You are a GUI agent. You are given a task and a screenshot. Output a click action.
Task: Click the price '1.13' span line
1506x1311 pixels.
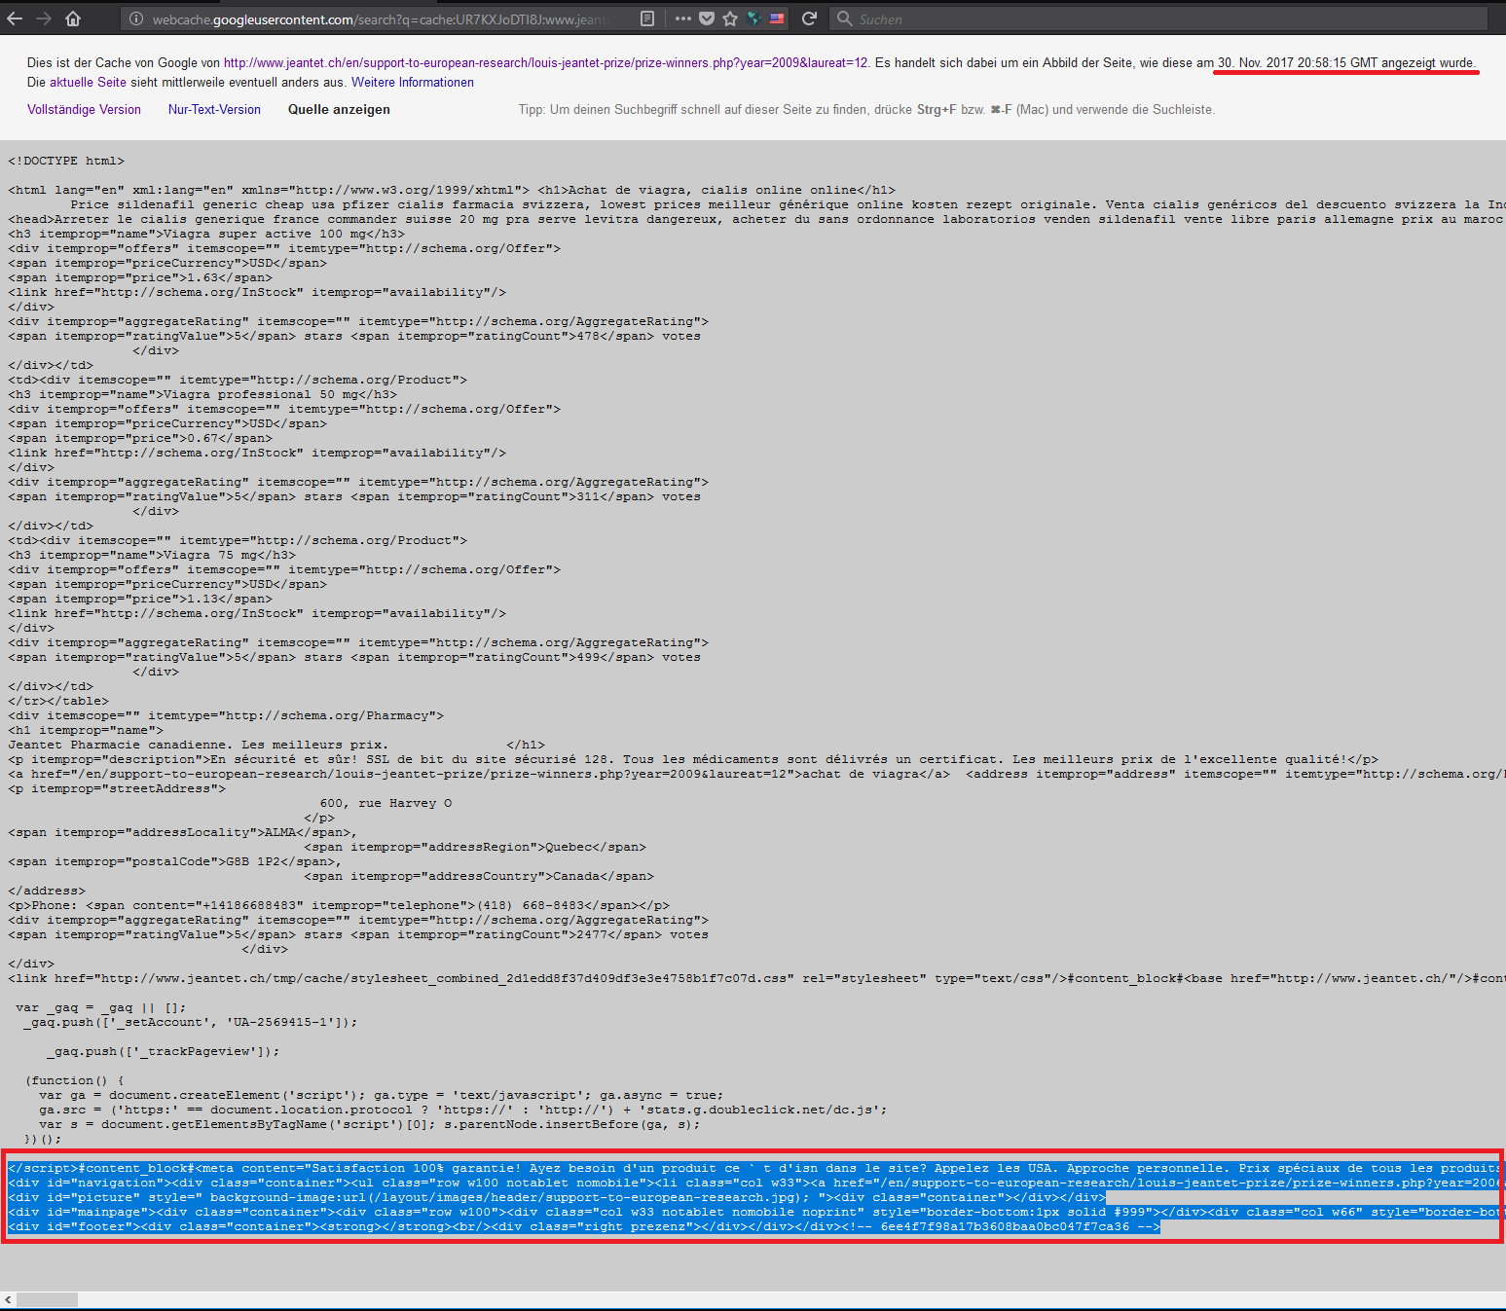[140, 600]
